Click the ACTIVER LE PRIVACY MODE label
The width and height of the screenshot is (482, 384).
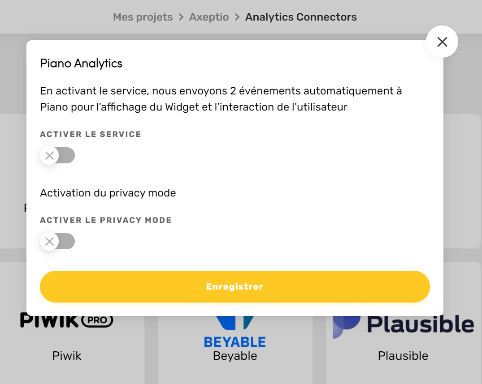click(106, 220)
